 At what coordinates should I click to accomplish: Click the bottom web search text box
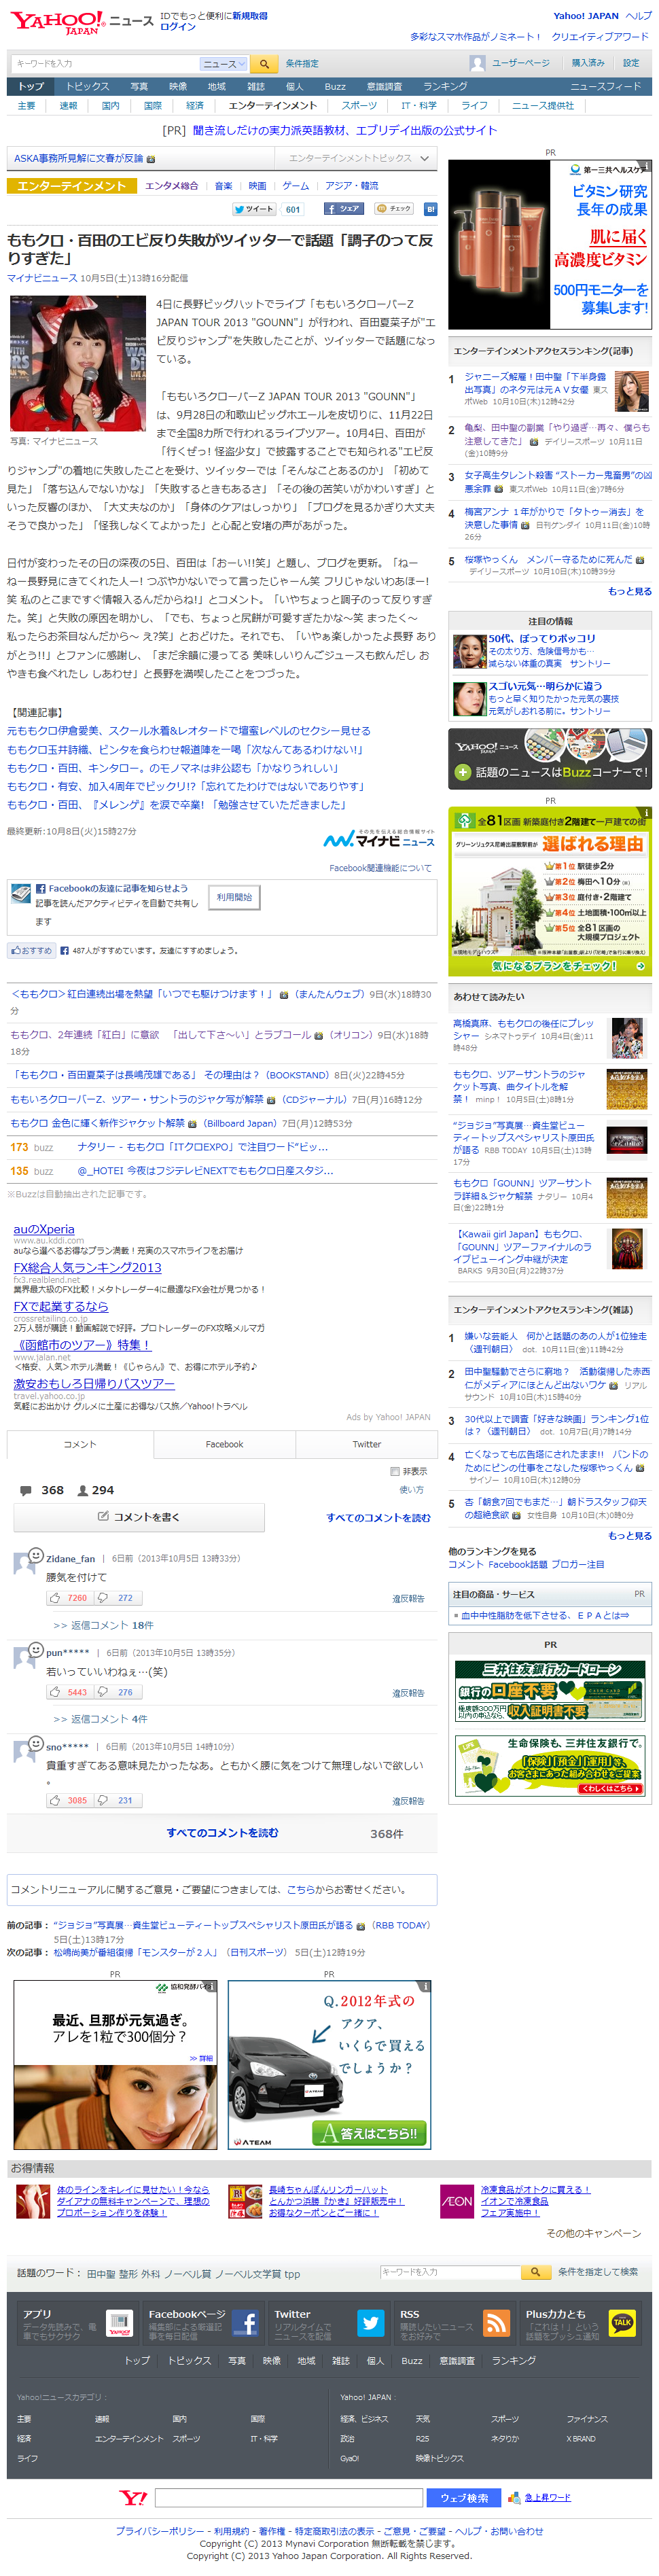pos(288,2498)
